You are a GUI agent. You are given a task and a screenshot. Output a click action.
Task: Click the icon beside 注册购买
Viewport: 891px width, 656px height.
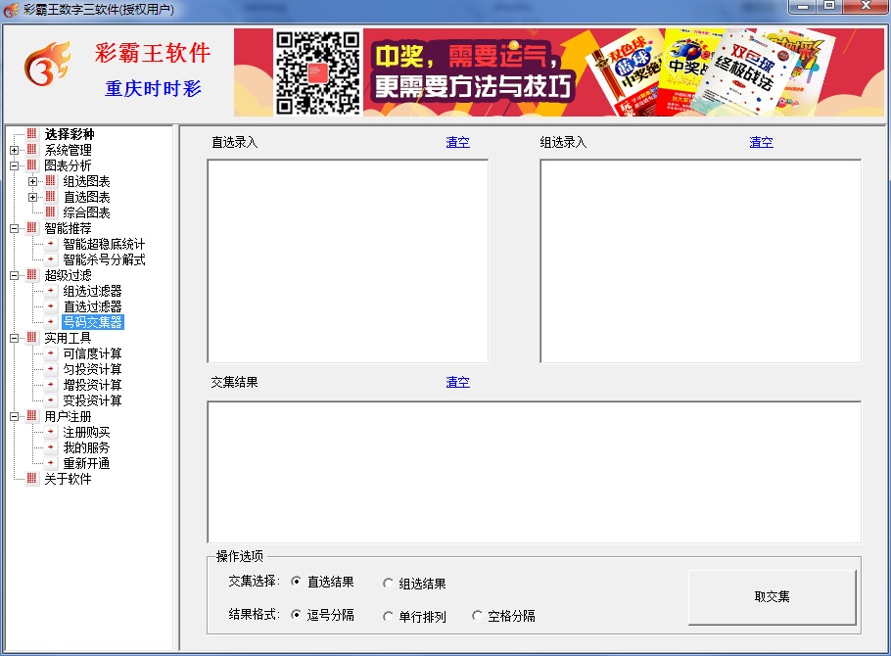(51, 432)
